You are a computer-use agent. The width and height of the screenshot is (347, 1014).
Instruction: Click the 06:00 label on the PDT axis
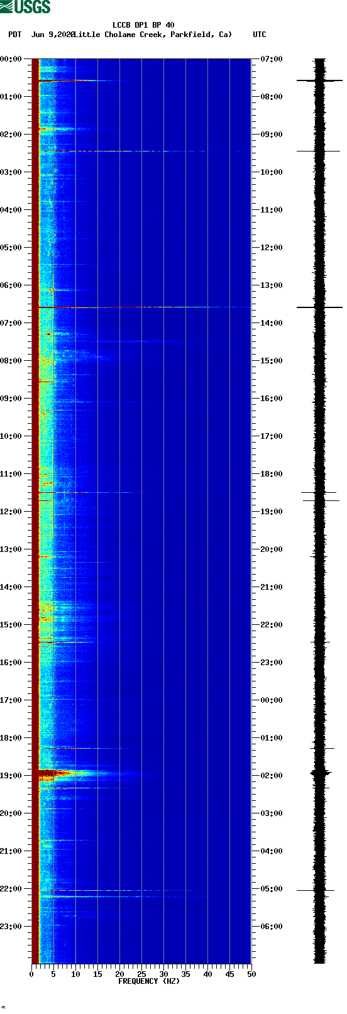coord(11,285)
